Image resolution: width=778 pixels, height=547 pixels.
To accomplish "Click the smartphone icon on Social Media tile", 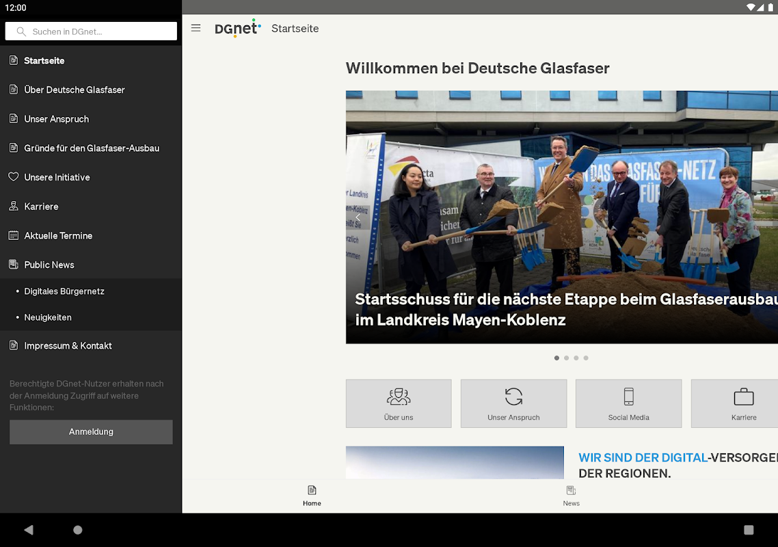I will pyautogui.click(x=629, y=397).
